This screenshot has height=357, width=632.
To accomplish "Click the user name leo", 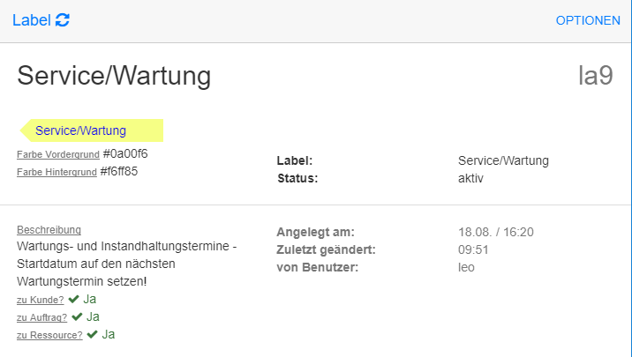I will click(466, 267).
